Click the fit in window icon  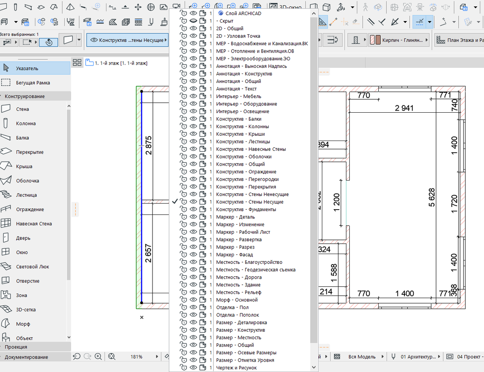coord(112,357)
